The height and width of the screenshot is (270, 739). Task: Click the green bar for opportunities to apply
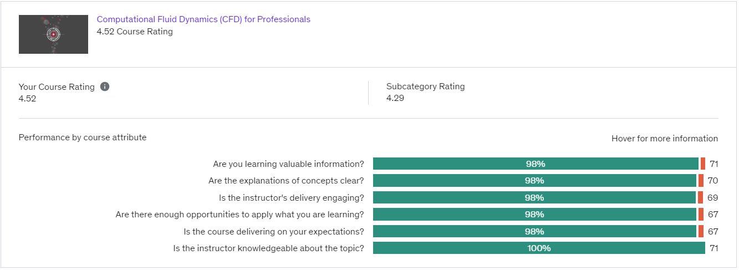tap(534, 215)
